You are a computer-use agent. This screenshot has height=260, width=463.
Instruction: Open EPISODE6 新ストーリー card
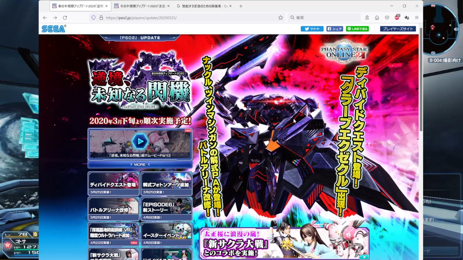[166, 209]
